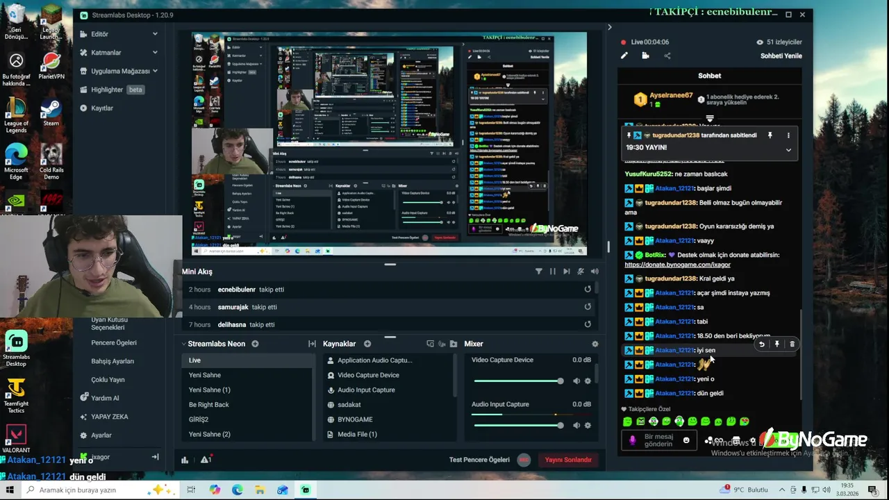
Task: Mute the Audio Input Capture mixer channel
Action: click(x=576, y=425)
